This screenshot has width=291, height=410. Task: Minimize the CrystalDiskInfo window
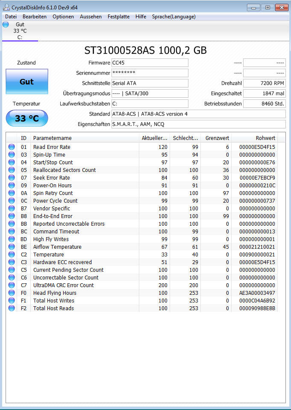[x=253, y=8]
